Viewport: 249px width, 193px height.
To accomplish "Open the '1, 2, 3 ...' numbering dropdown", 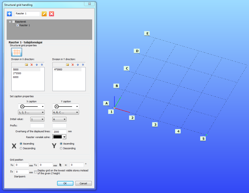I will coord(31,112).
